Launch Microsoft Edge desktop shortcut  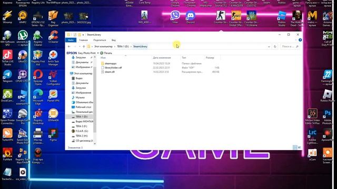click(x=38, y=97)
